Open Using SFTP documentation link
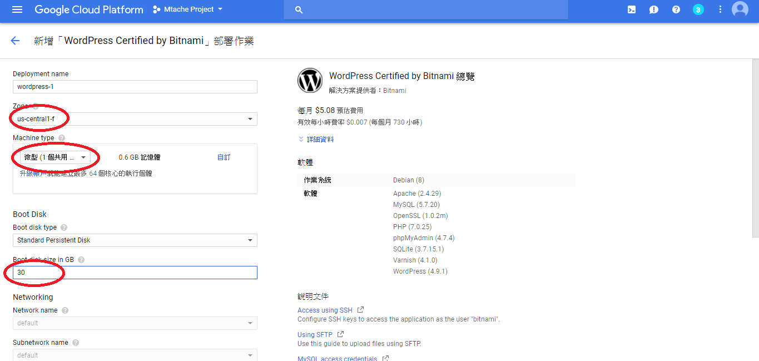This screenshot has height=361, width=759. 315,335
